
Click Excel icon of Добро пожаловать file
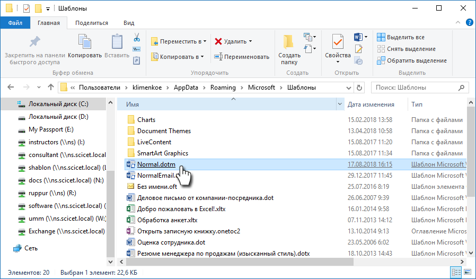[130, 209]
